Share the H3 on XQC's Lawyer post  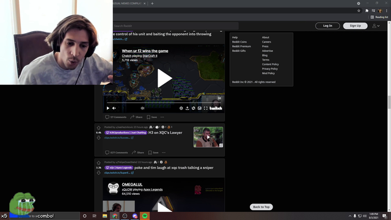pos(138,152)
